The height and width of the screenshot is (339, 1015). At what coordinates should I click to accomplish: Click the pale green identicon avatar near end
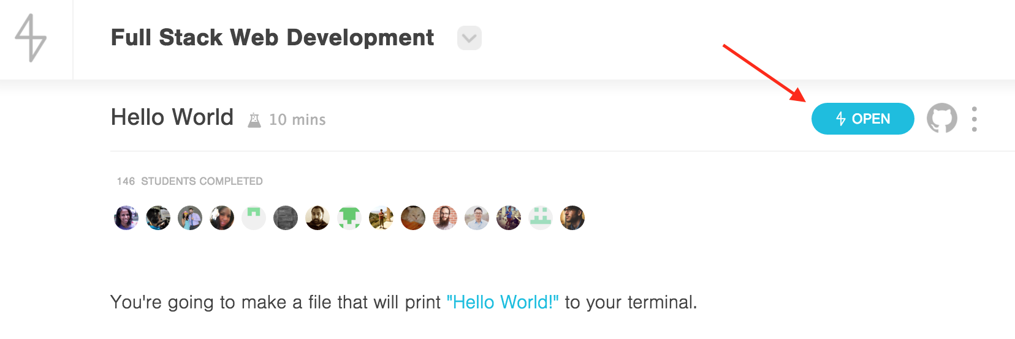point(541,218)
